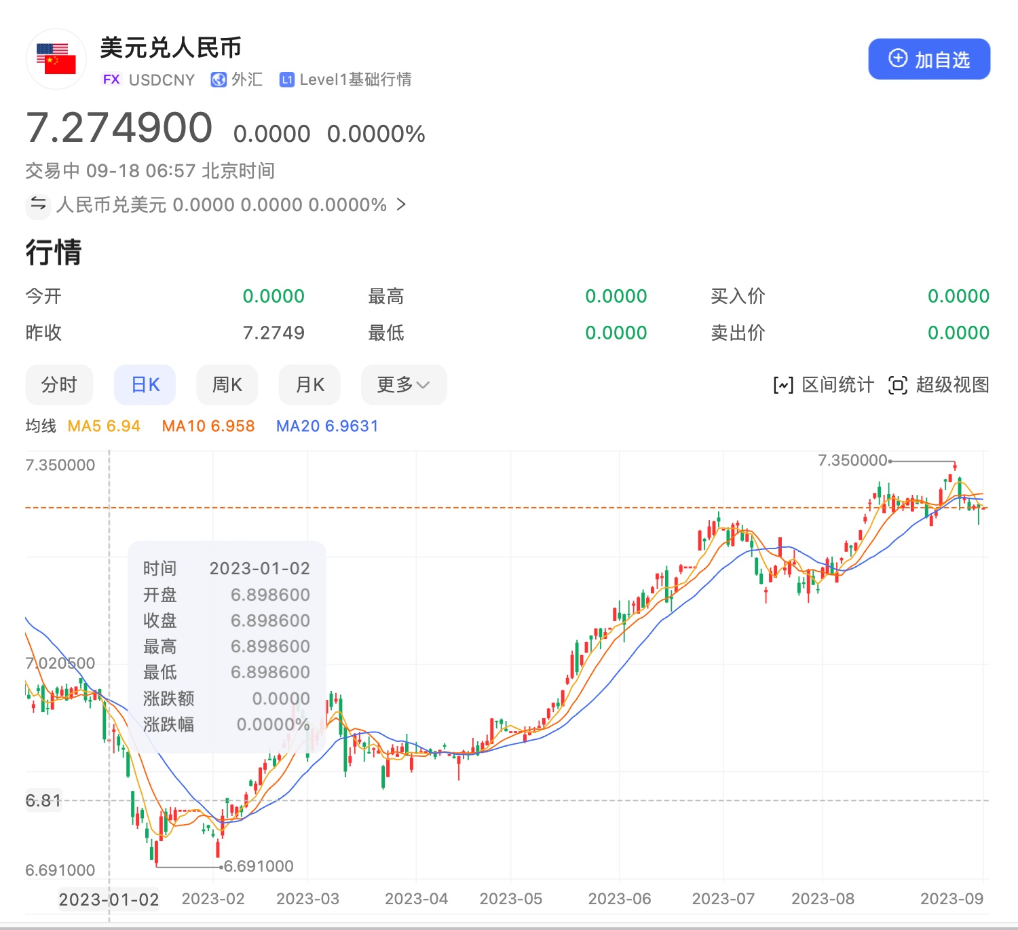
Task: Switch to the 分时 intraday tab
Action: click(x=59, y=385)
